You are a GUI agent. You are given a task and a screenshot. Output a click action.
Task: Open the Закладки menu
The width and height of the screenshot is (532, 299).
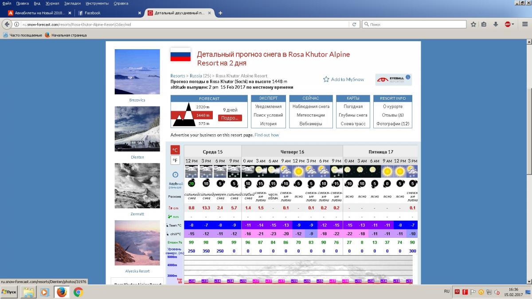pyautogui.click(x=72, y=3)
